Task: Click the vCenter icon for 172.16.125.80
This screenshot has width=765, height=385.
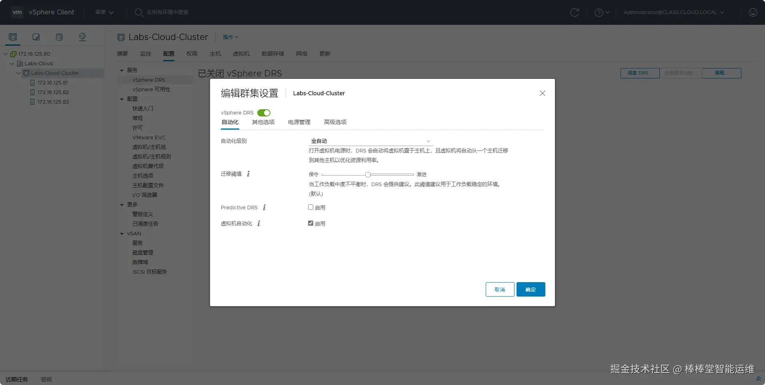Action: tap(14, 54)
